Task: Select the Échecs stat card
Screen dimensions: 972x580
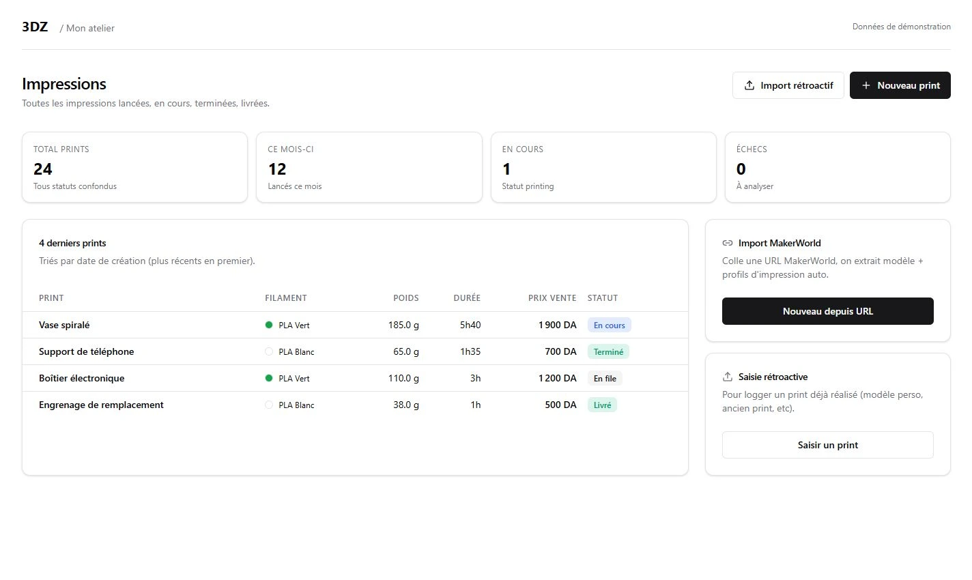Action: [x=838, y=167]
